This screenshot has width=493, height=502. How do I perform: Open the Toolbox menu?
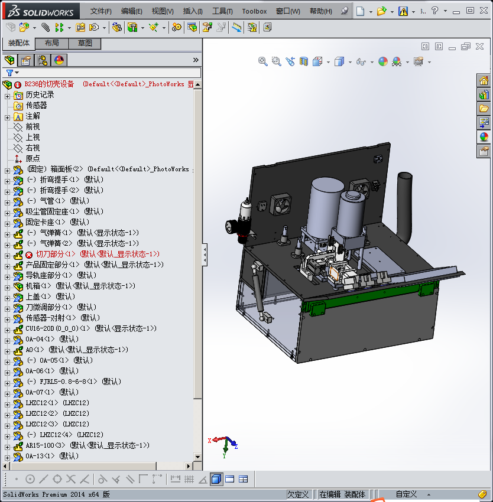(x=254, y=11)
